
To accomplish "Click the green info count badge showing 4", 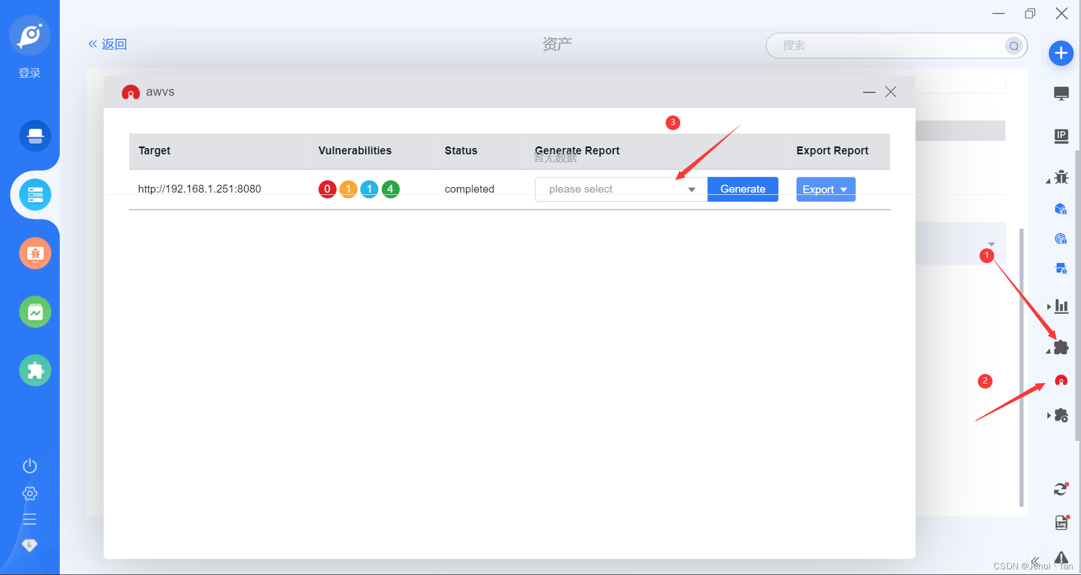I will tap(391, 189).
